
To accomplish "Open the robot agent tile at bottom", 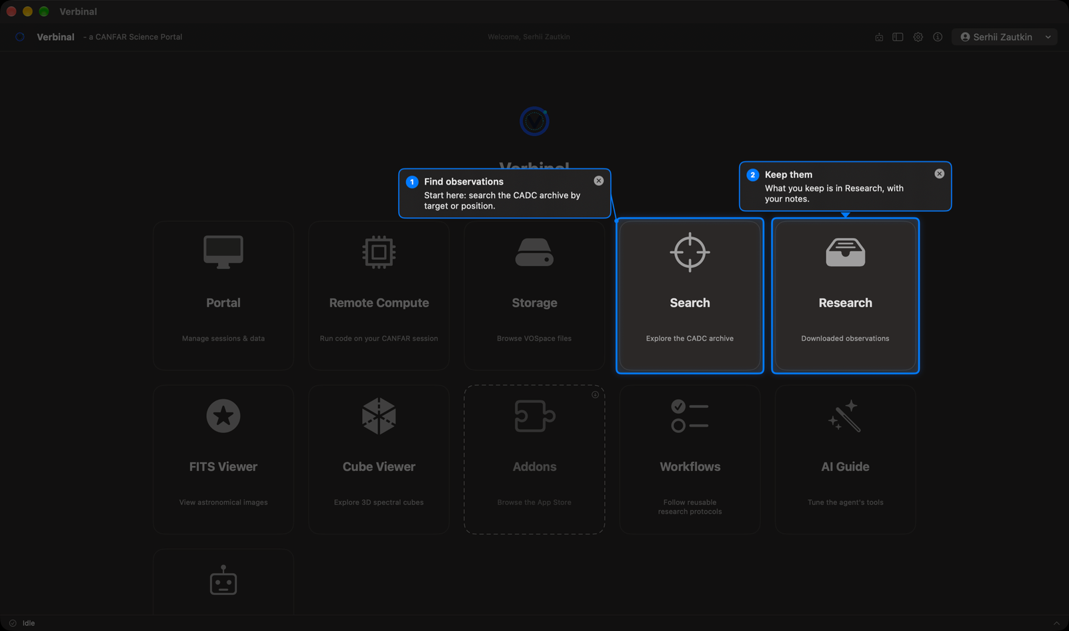I will (223, 582).
